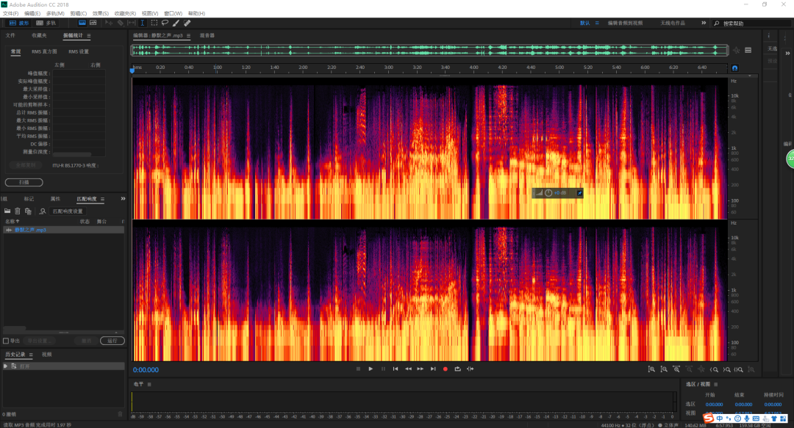Select the Time Selection tool

[x=143, y=23]
